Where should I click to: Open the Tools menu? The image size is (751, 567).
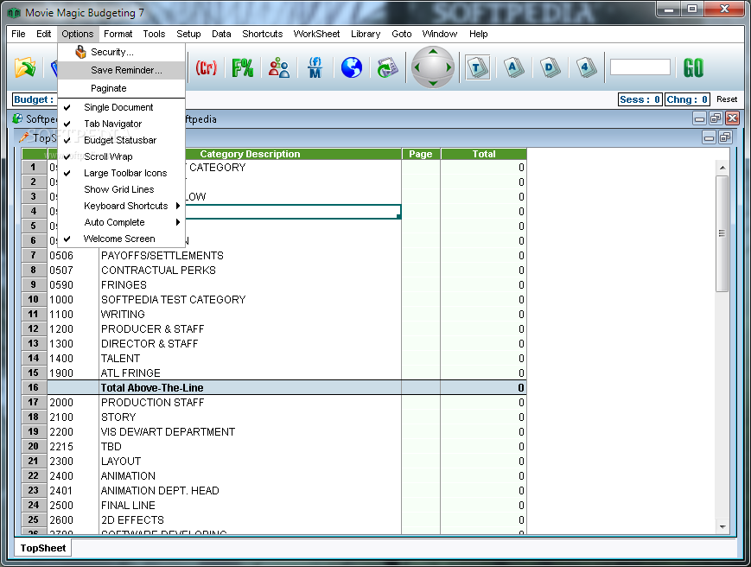(154, 34)
